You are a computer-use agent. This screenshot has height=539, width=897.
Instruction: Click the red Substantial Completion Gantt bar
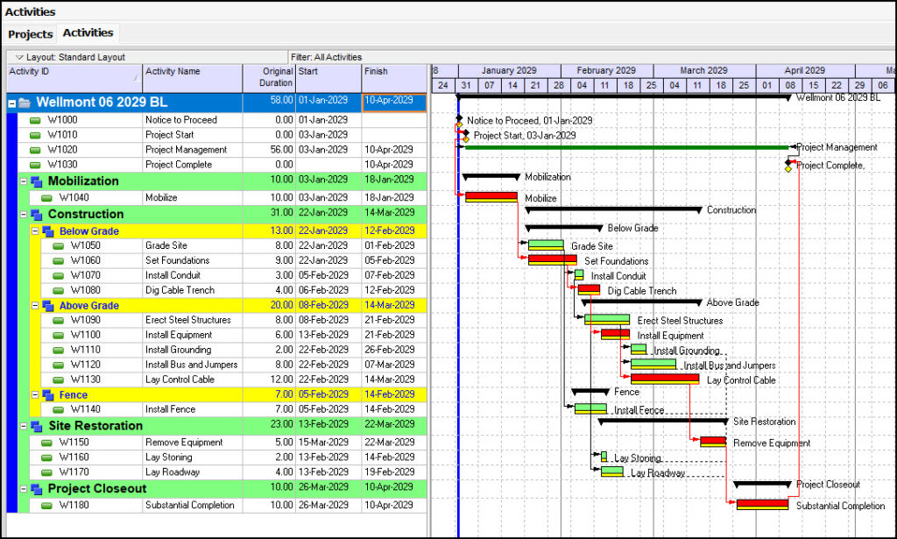763,504
